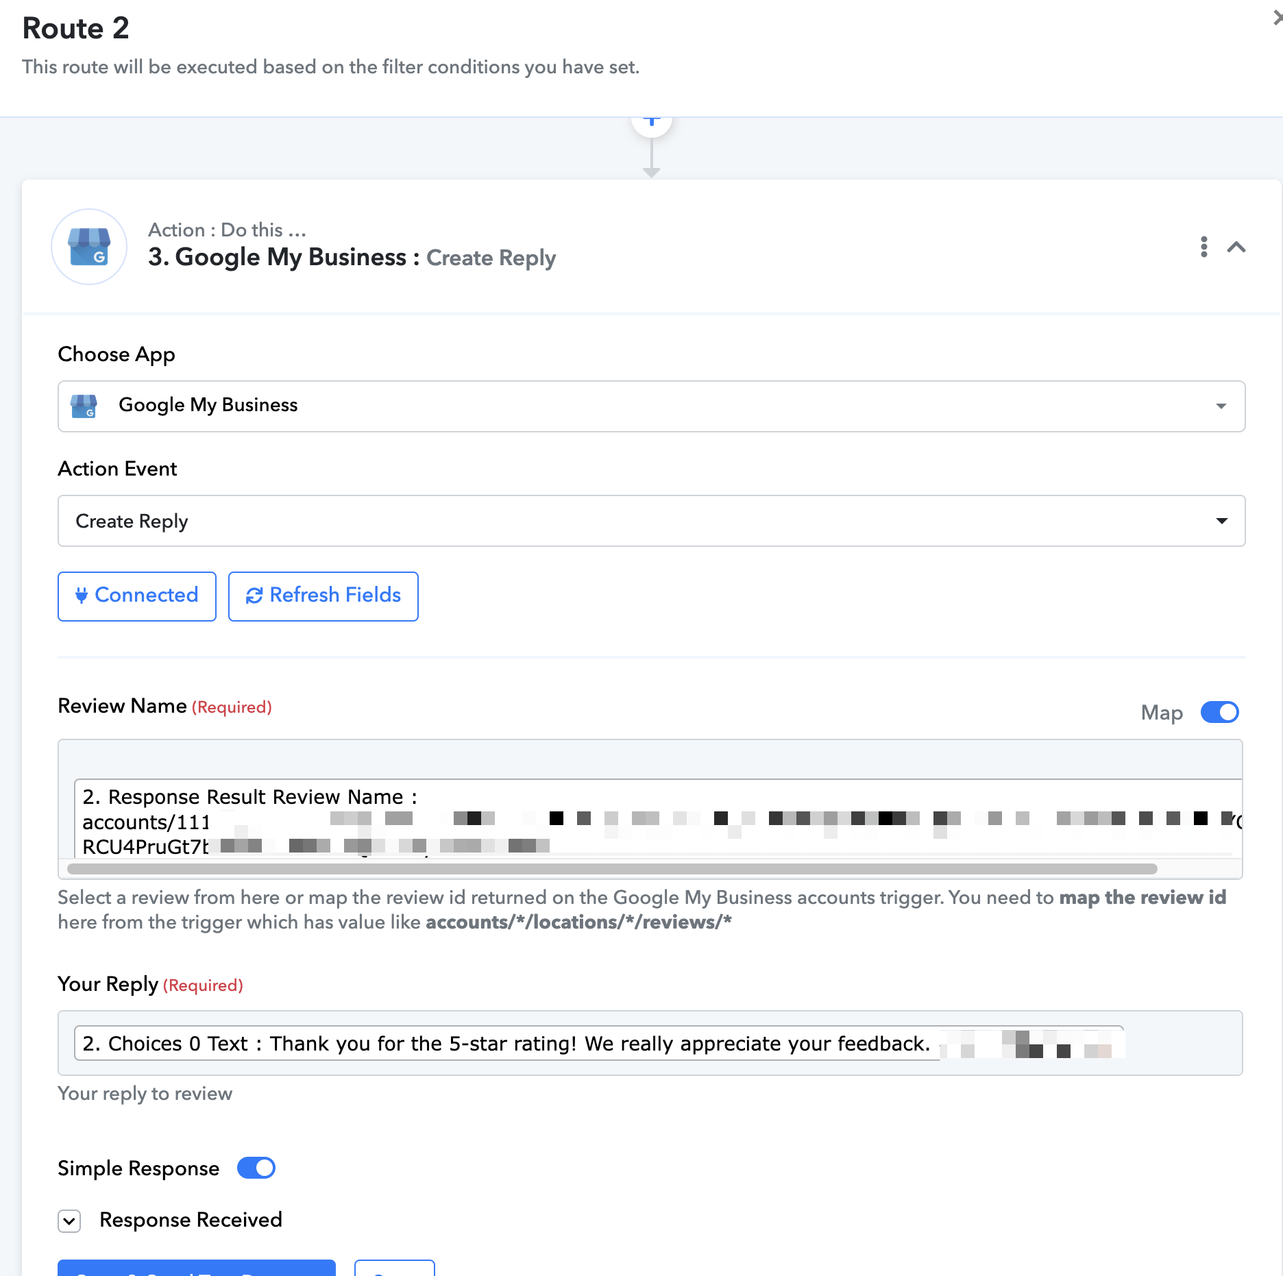Click inside the Review Name mapped field
Screen dimensions: 1283x1276
(x=657, y=819)
